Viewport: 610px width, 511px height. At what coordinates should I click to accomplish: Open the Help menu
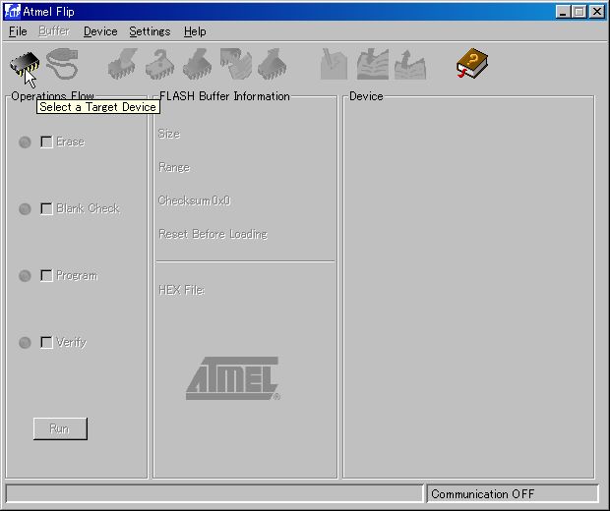pos(195,31)
